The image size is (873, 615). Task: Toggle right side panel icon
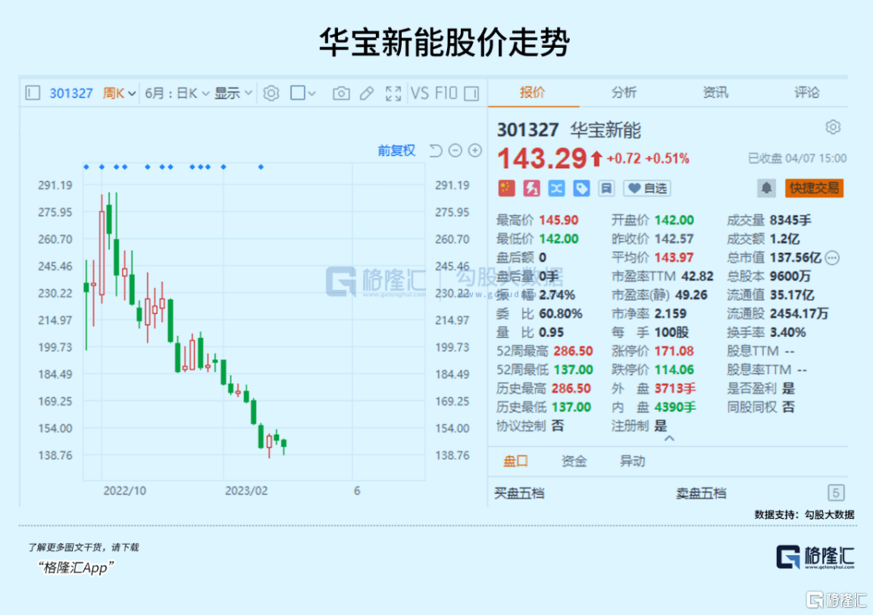pyautogui.click(x=471, y=93)
